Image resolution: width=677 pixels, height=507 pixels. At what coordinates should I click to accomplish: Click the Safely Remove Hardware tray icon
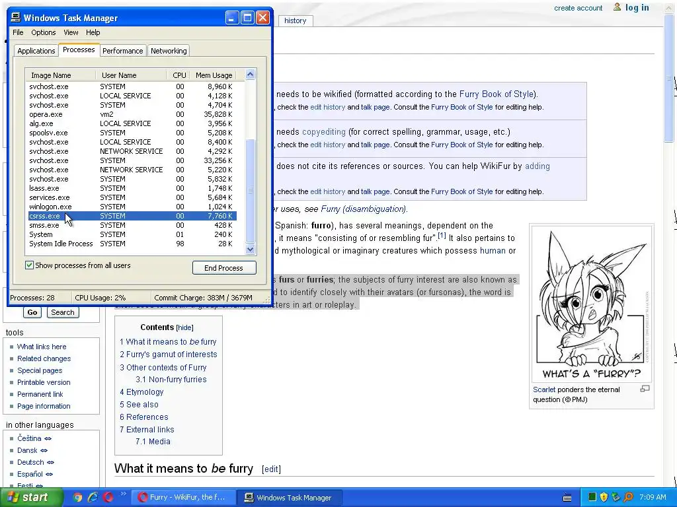(616, 497)
